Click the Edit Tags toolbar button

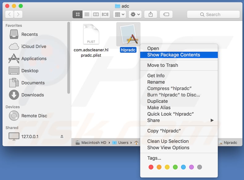pos(166,14)
